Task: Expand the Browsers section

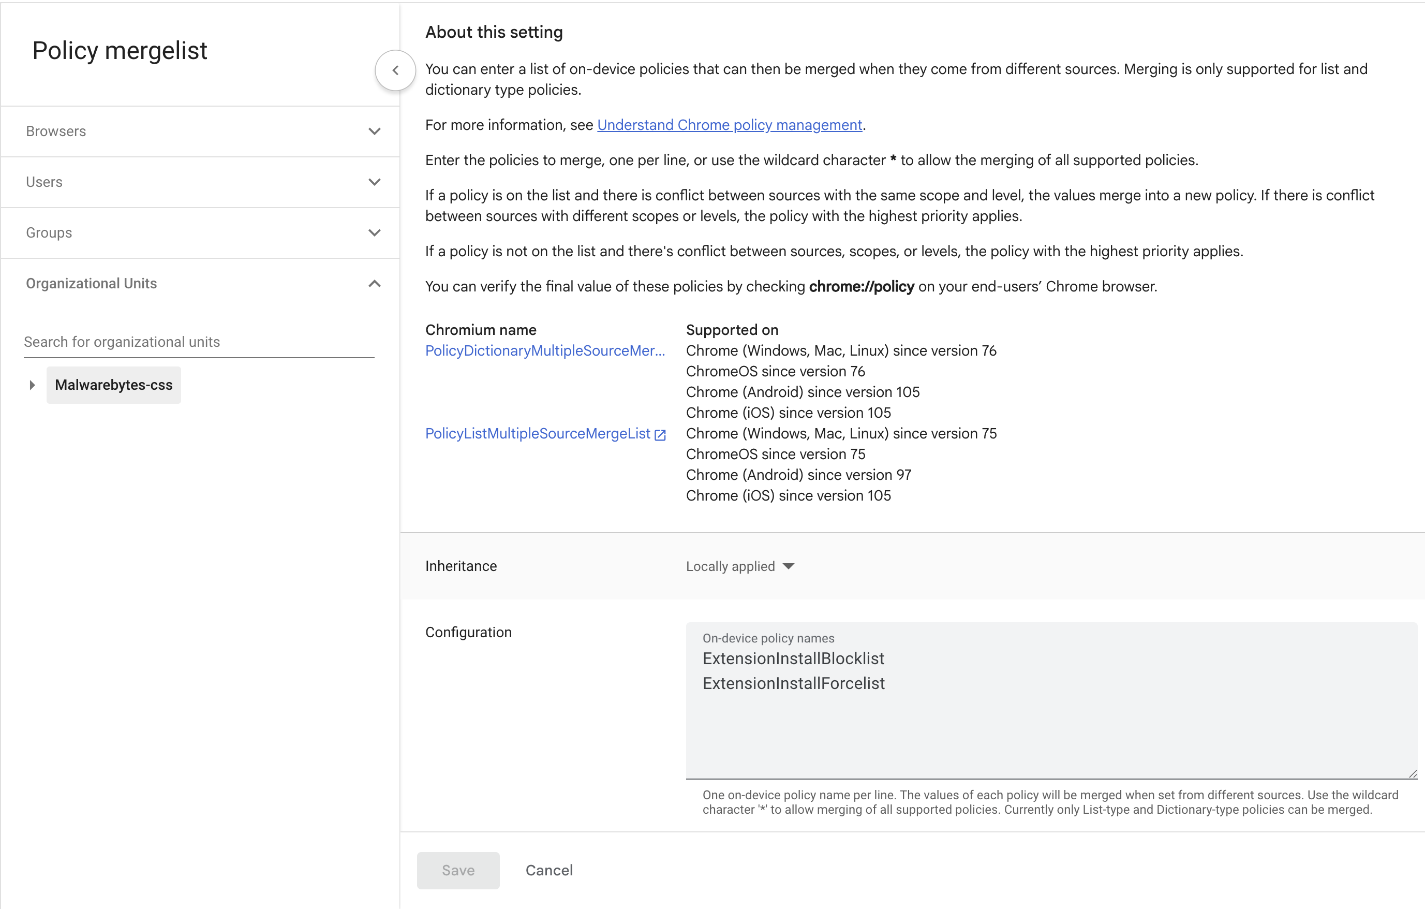Action: click(x=200, y=131)
